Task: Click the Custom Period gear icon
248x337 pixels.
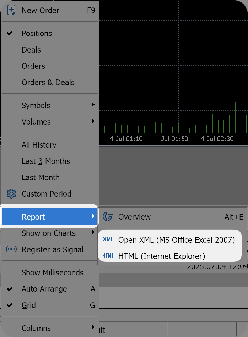Action: point(11,194)
